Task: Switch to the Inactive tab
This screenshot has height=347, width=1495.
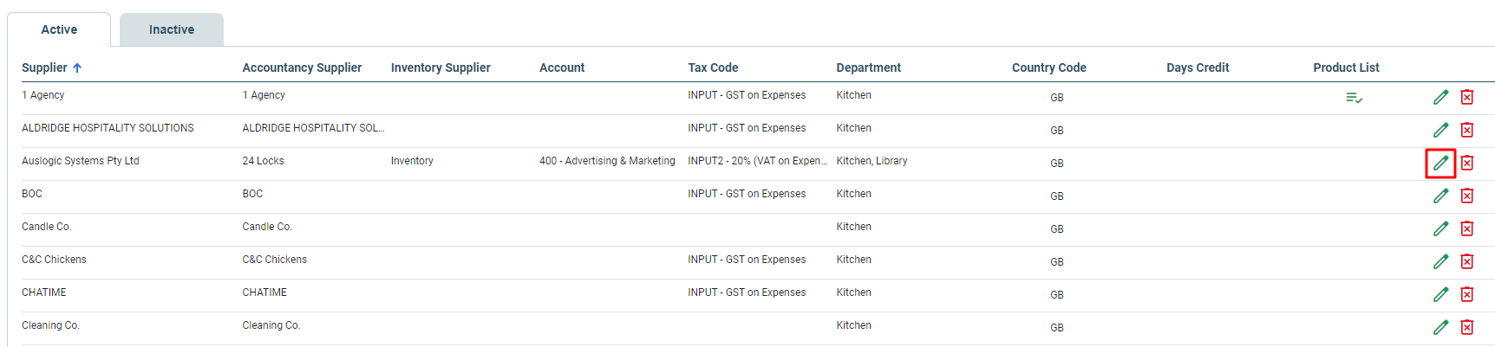Action: click(x=172, y=29)
